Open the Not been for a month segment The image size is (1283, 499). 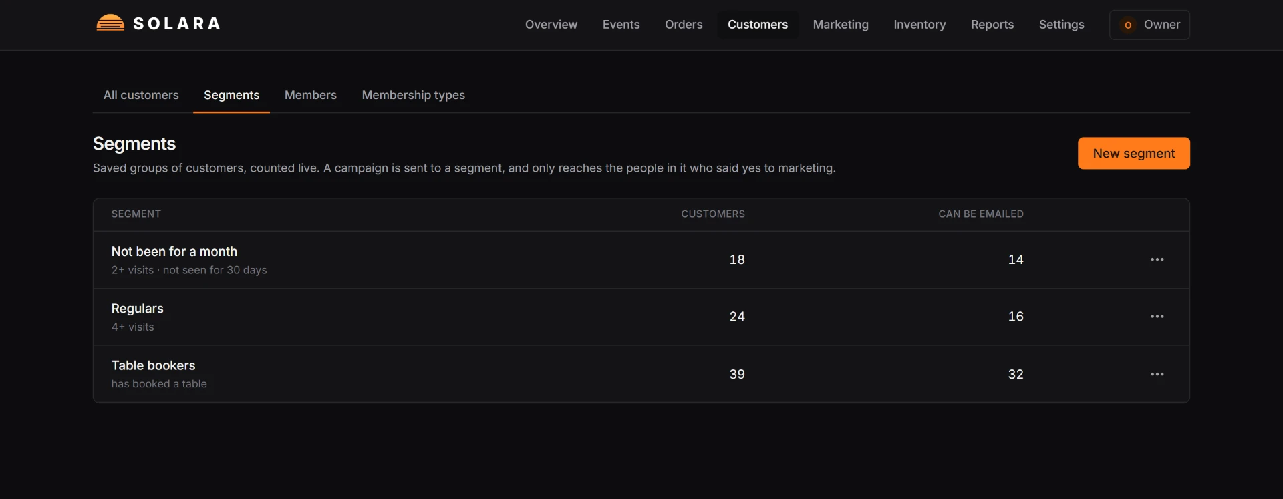tap(174, 251)
